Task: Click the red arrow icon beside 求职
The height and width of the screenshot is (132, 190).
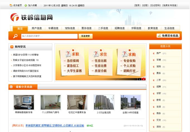Action: [x=154, y=93]
